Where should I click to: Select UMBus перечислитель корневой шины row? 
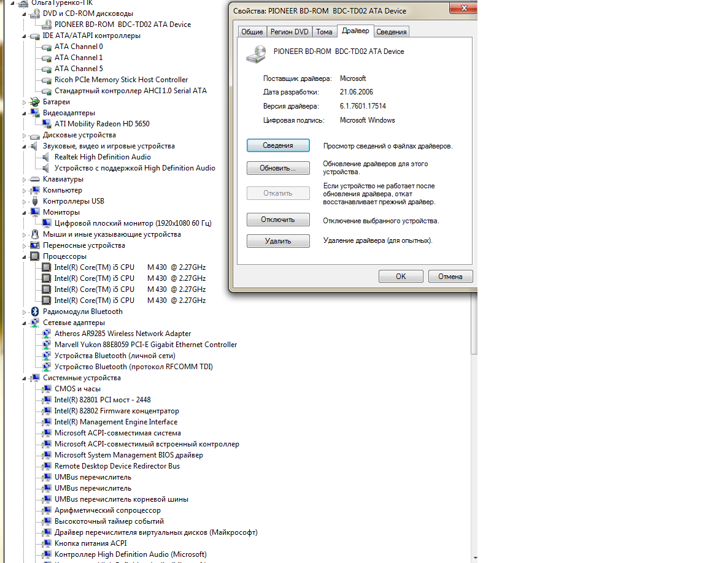pyautogui.click(x=122, y=499)
